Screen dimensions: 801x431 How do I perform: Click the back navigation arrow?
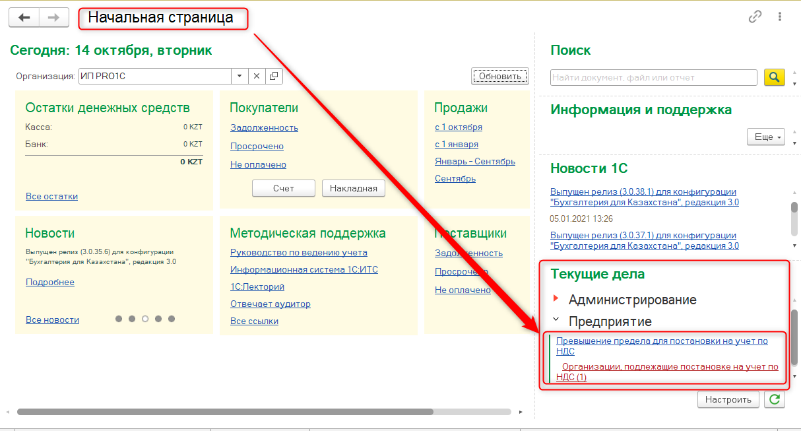point(24,18)
